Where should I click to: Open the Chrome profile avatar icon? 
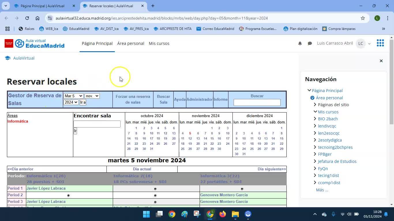[x=377, y=18]
